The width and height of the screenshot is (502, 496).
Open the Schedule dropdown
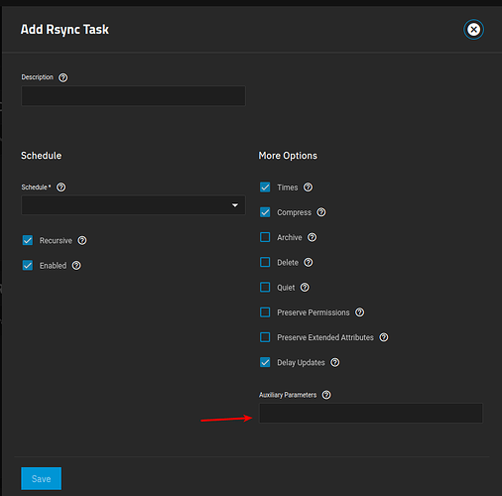133,205
